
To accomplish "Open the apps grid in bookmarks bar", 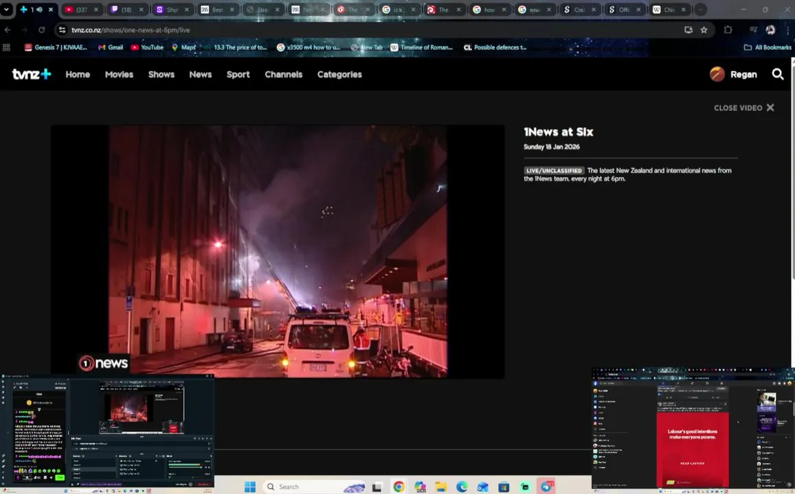I will (x=7, y=47).
